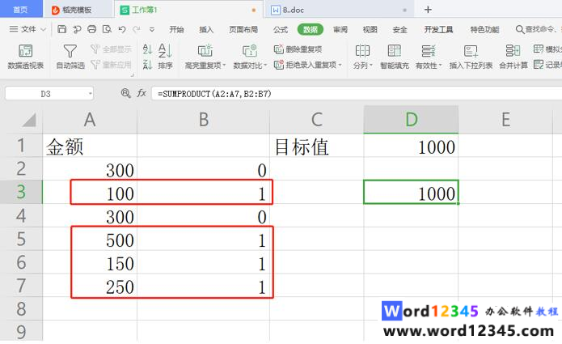The image size is (562, 344).
Task: Switch to the 特色功能 ribbon tab
Action: point(484,29)
